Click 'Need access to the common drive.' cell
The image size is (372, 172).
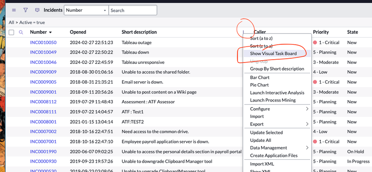[155, 132]
